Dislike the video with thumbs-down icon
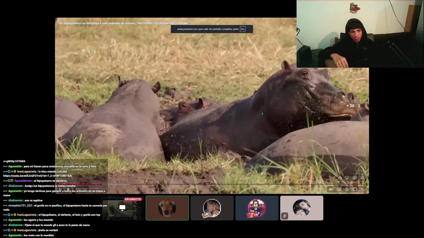The image size is (424, 238). [347, 178]
